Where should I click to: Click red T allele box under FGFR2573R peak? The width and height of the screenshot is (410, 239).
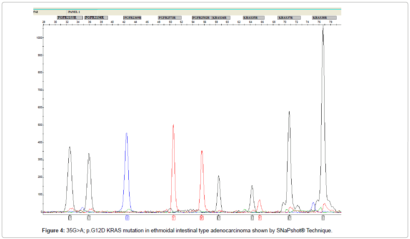(x=173, y=218)
